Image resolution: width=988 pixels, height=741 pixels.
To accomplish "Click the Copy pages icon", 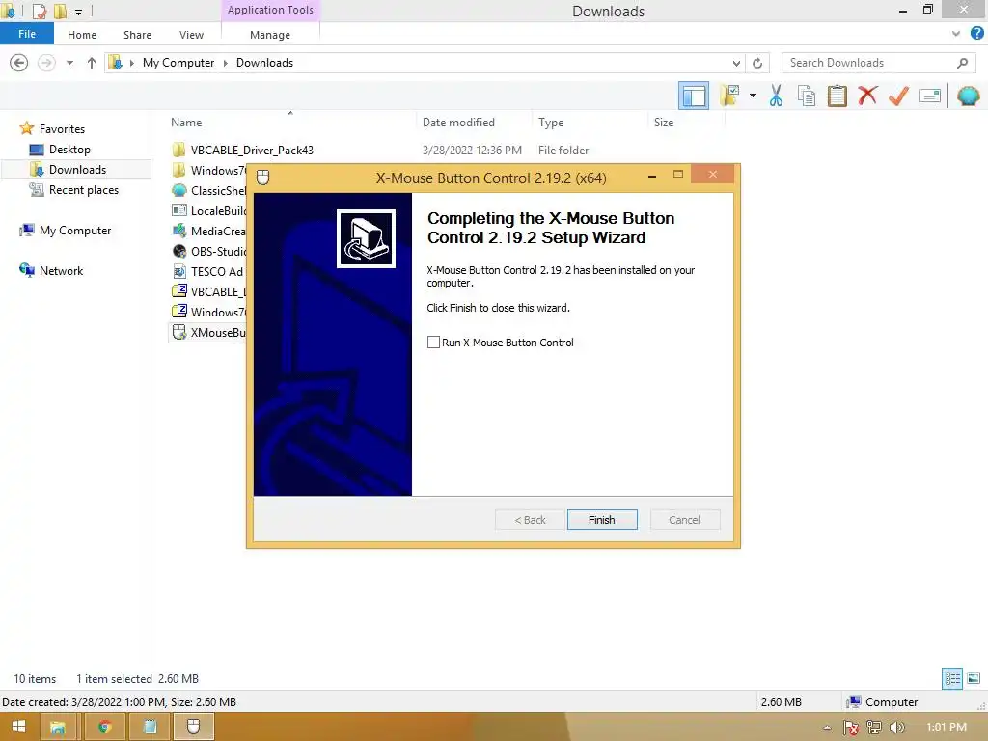I will tap(806, 96).
